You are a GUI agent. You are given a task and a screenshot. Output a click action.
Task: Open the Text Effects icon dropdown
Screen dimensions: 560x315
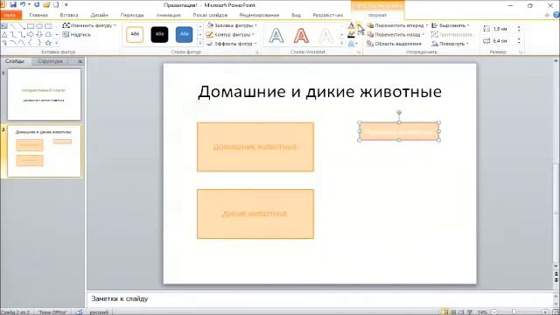[x=353, y=44]
